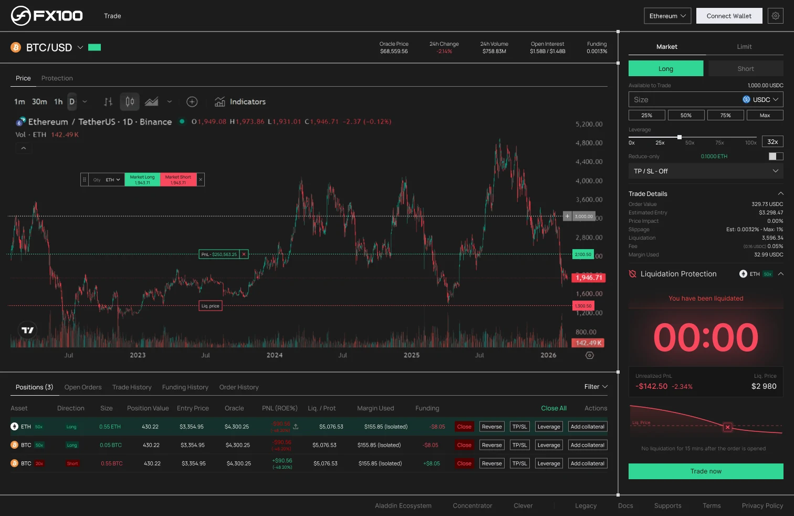794x516 pixels.
Task: Click the Market Long button on the chart
Action: 142,180
